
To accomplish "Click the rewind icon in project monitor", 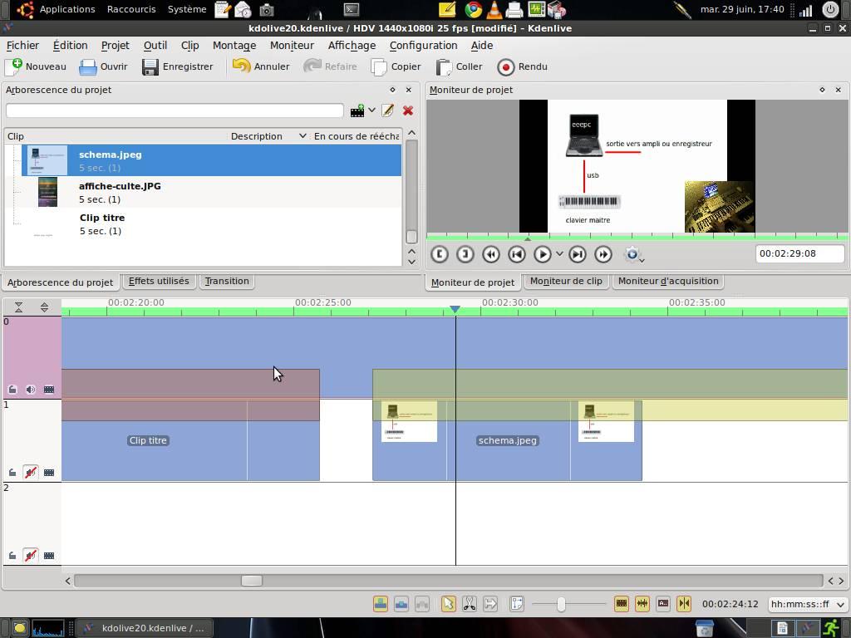I will point(490,254).
